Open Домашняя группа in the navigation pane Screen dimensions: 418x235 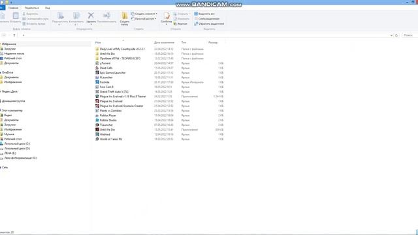point(13,101)
